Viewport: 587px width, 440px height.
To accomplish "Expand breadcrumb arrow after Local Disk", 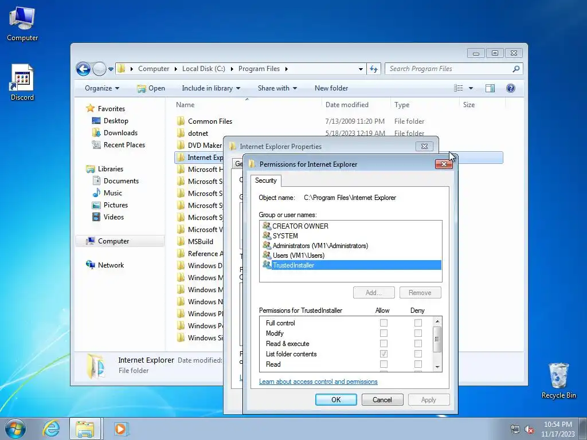I will [x=232, y=69].
